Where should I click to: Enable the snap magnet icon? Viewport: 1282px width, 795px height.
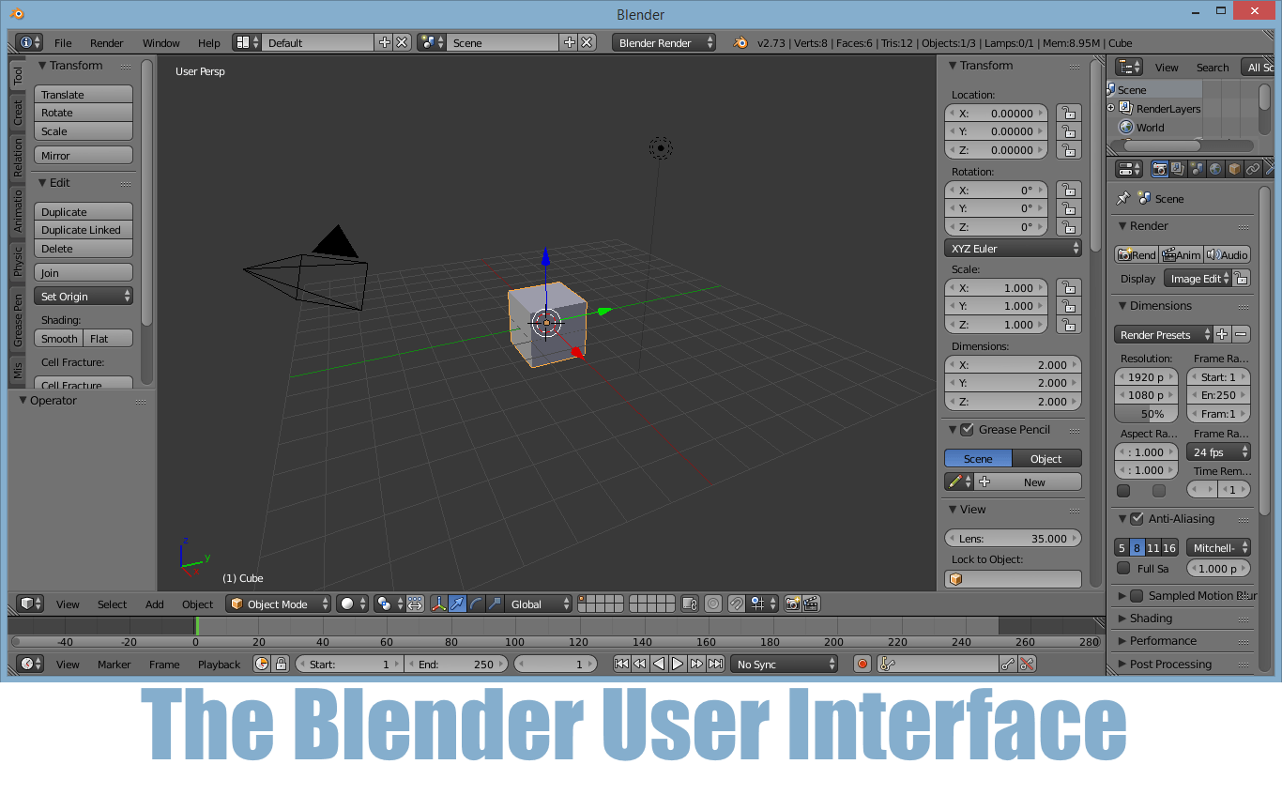[x=737, y=604]
